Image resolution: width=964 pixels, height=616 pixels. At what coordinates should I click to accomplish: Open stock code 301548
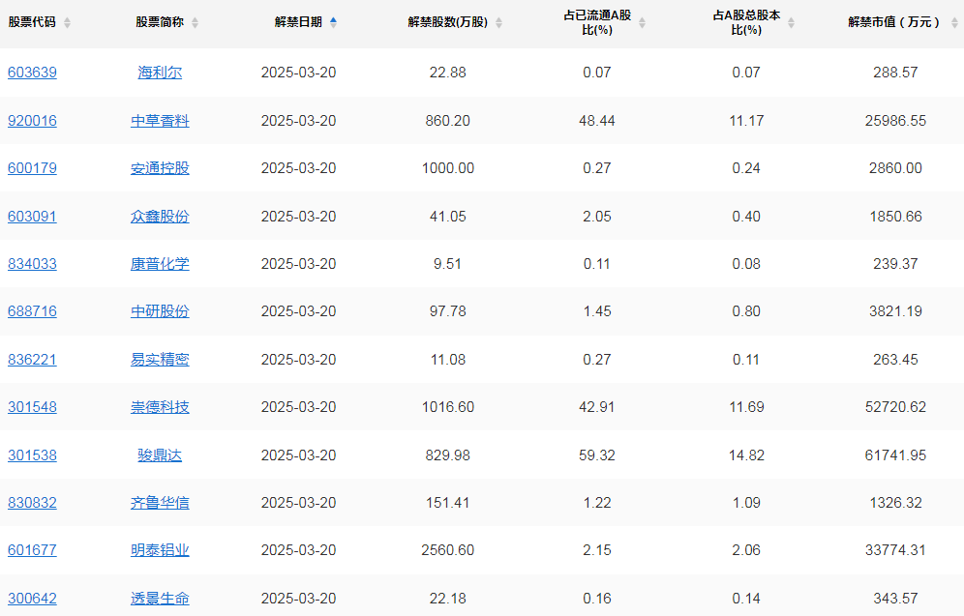[x=32, y=407]
